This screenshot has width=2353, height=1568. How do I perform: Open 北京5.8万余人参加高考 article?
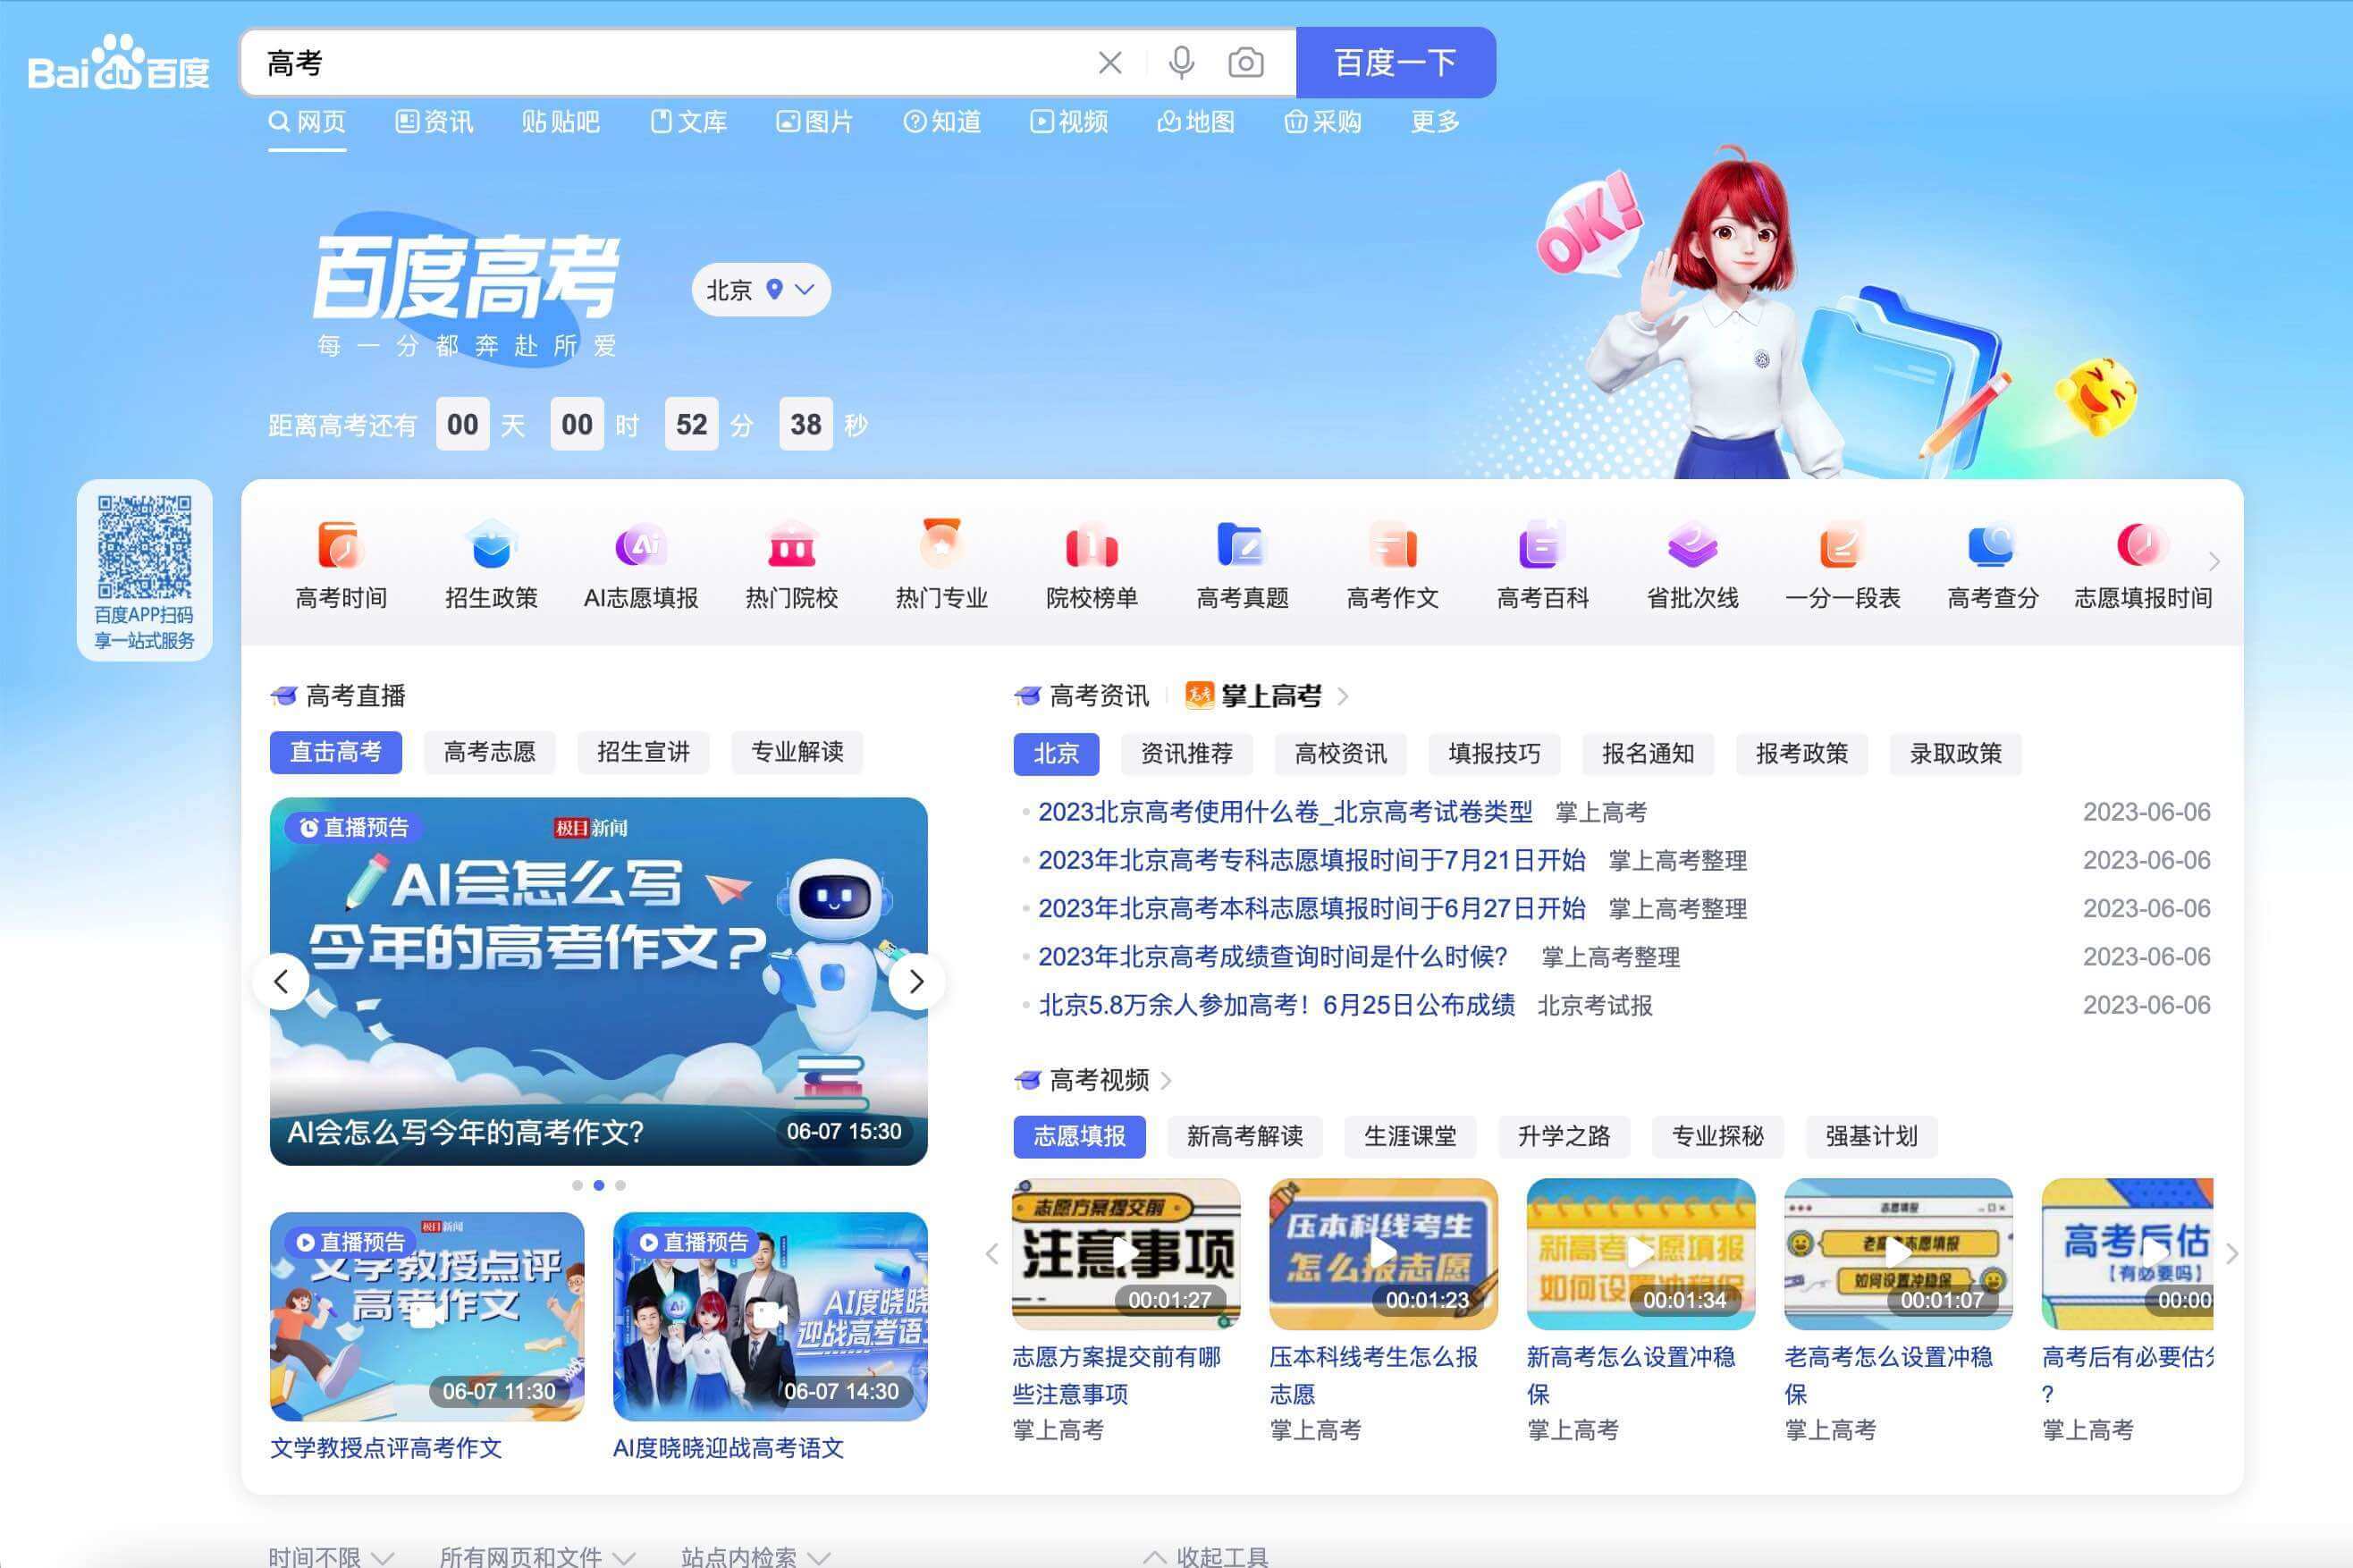pos(1277,1005)
